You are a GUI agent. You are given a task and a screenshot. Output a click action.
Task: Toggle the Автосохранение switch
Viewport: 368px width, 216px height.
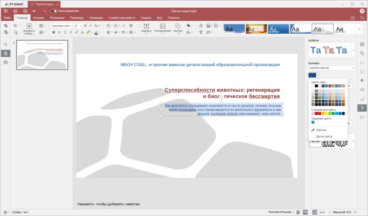point(53,11)
